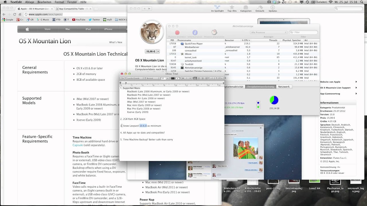Viewport: 367px width, 206px height.
Task: Open the price 15,99 € dropdown arrow
Action: 158,51
